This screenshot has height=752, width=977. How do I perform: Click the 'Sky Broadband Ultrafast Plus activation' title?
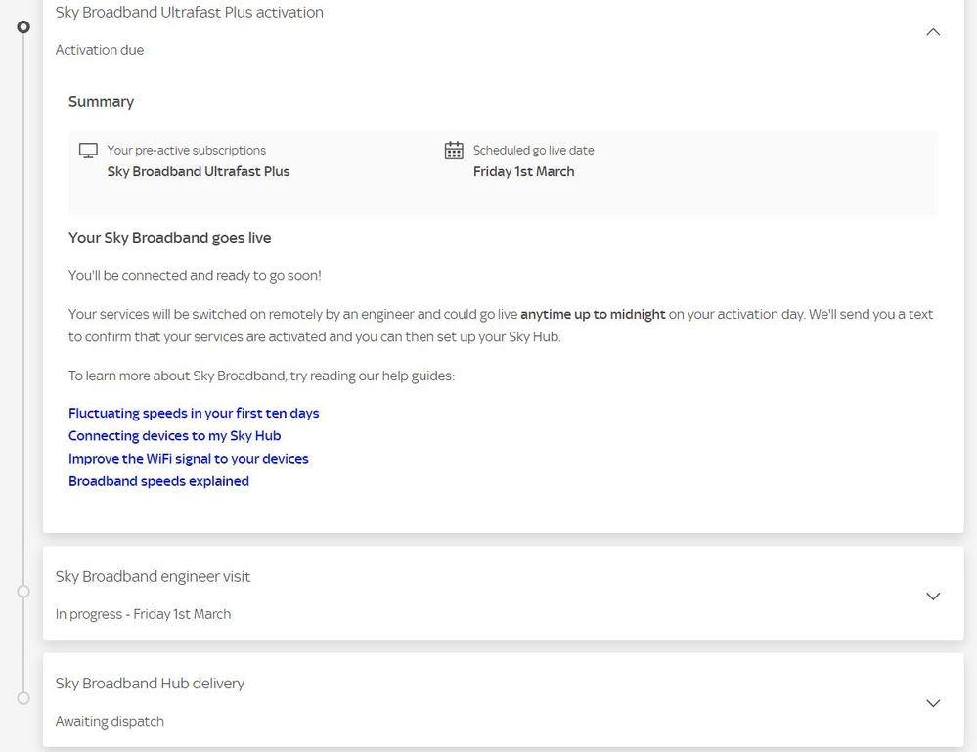(x=189, y=13)
